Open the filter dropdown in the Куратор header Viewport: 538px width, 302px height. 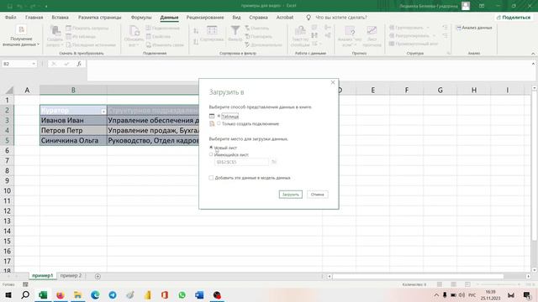pos(103,112)
